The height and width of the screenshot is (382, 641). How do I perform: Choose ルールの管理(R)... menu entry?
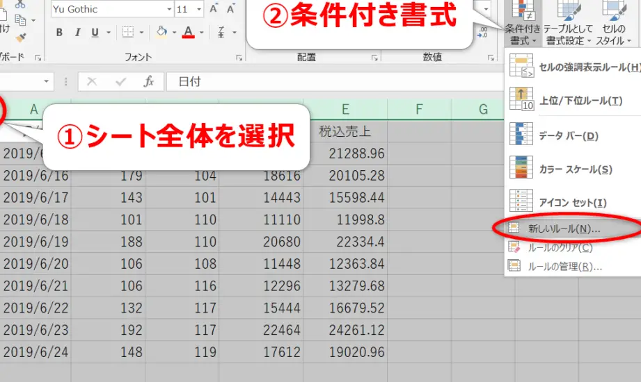564,266
